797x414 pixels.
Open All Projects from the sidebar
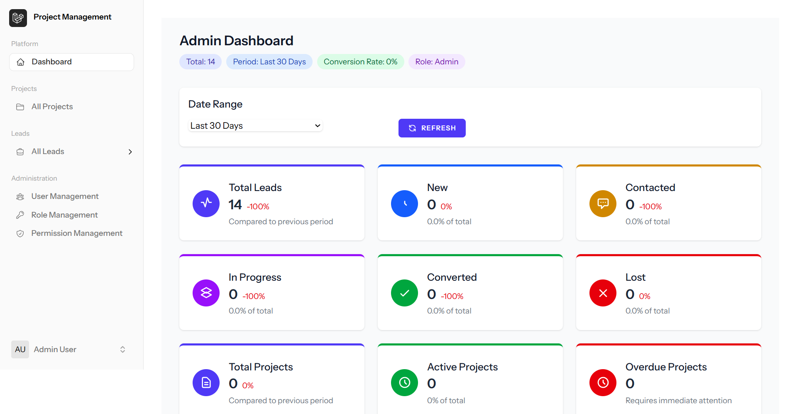52,107
